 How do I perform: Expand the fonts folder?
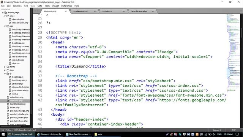click(x=5, y=67)
